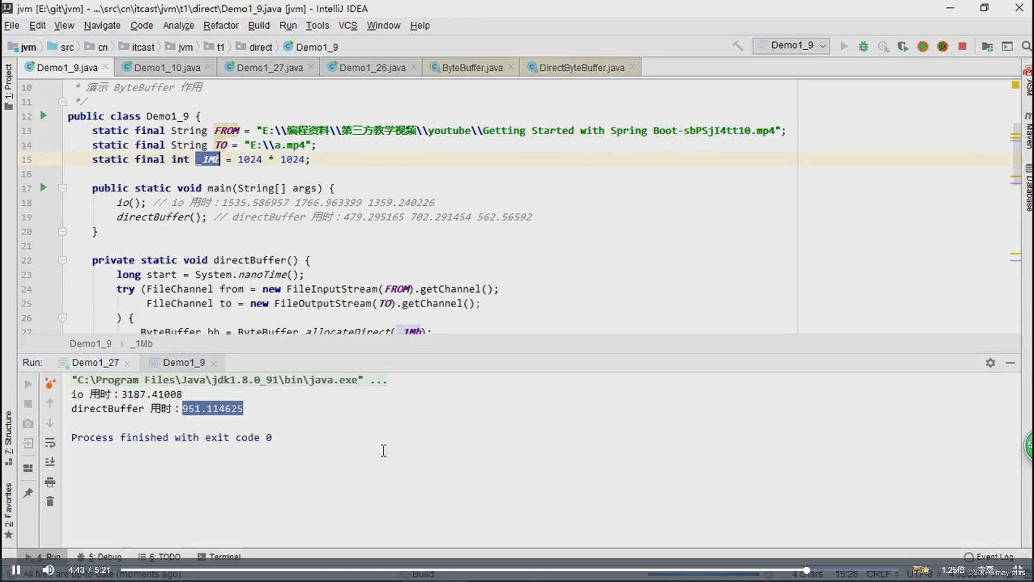Switch to the Demo1_10.java tab
Image resolution: width=1034 pixels, height=582 pixels.
167,67
